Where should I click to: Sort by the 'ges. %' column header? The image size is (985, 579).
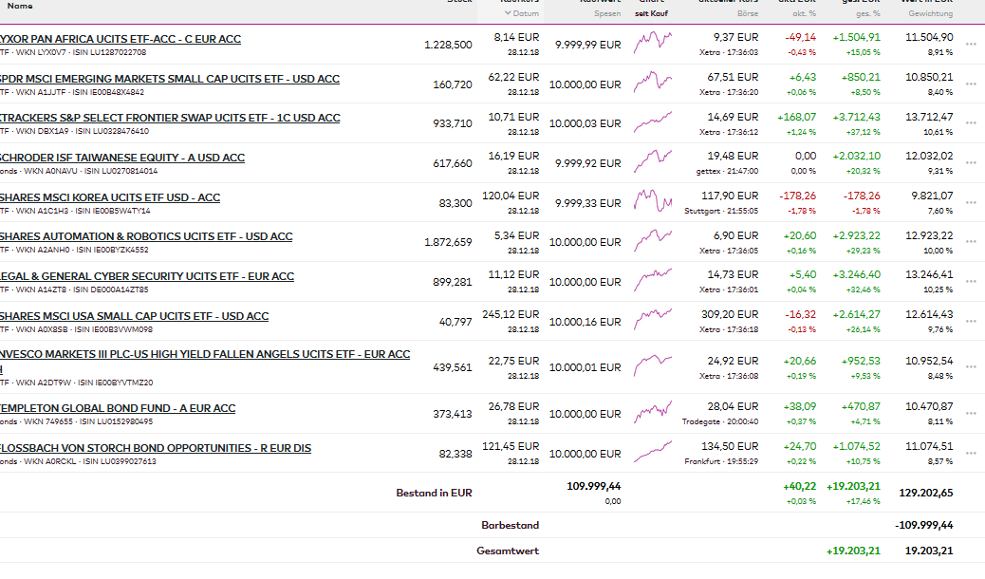867,13
